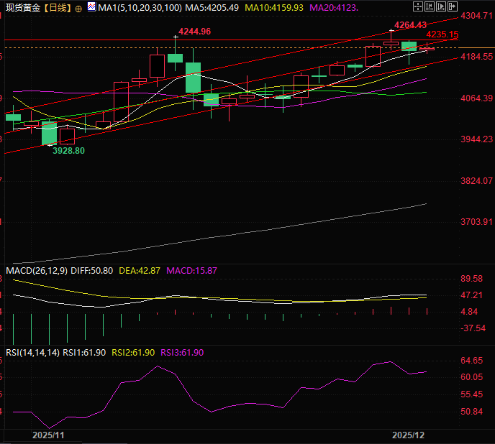Click the 89.58 MACD axis label
The width and height of the screenshot is (495, 444).
point(472,279)
